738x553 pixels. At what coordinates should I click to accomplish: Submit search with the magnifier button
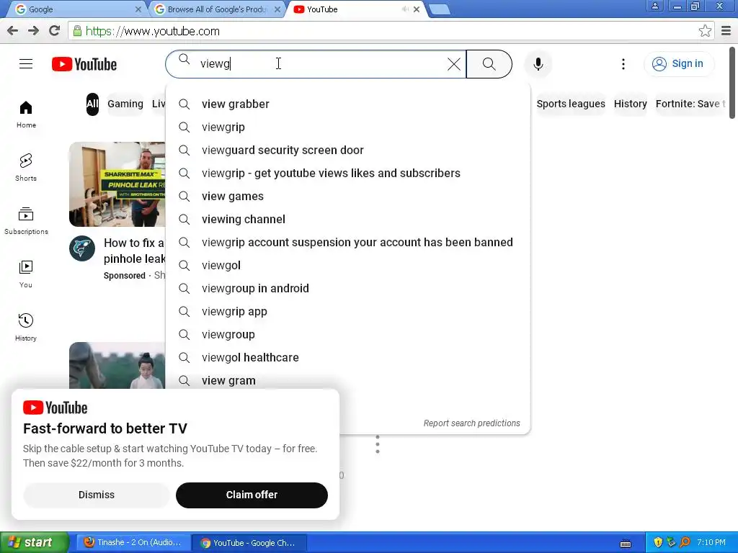point(489,64)
